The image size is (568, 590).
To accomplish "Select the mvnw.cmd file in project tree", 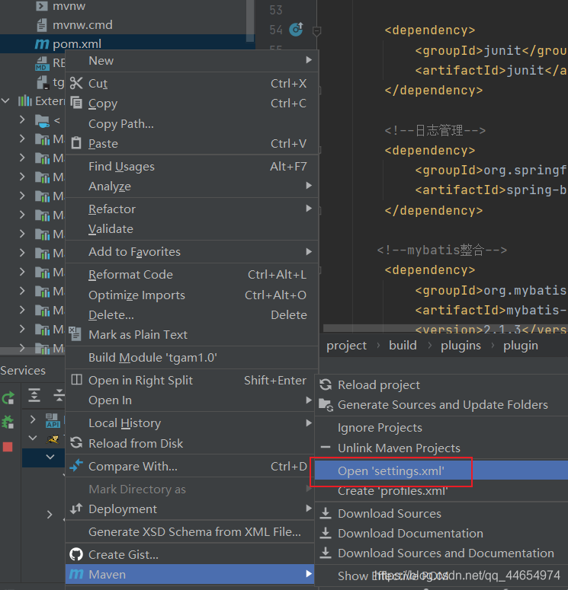I will pyautogui.click(x=82, y=24).
